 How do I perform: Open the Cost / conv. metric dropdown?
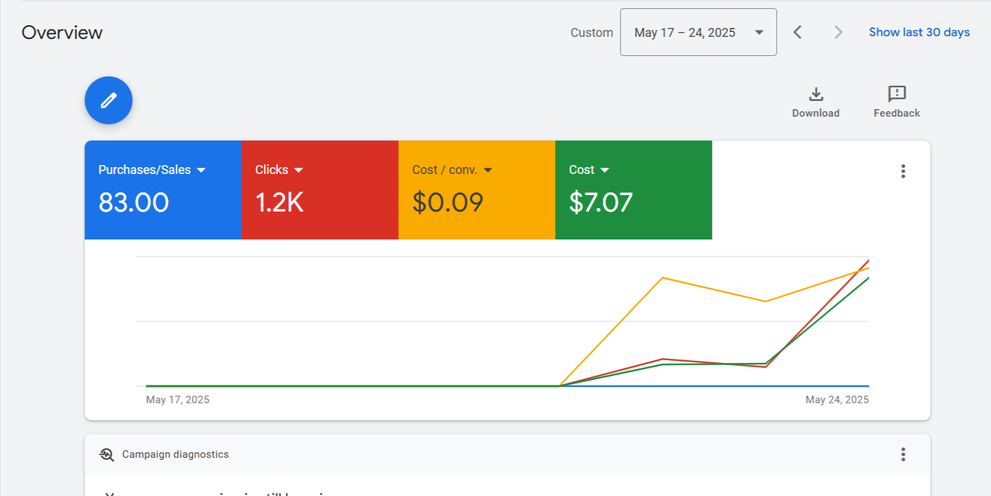pos(488,170)
